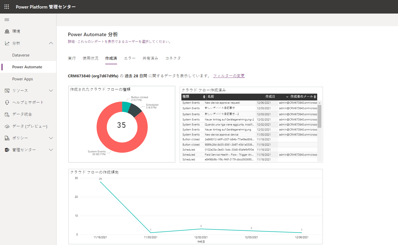Click the 12/06/2021 date cell in table
The image size is (398, 245).
point(264,103)
